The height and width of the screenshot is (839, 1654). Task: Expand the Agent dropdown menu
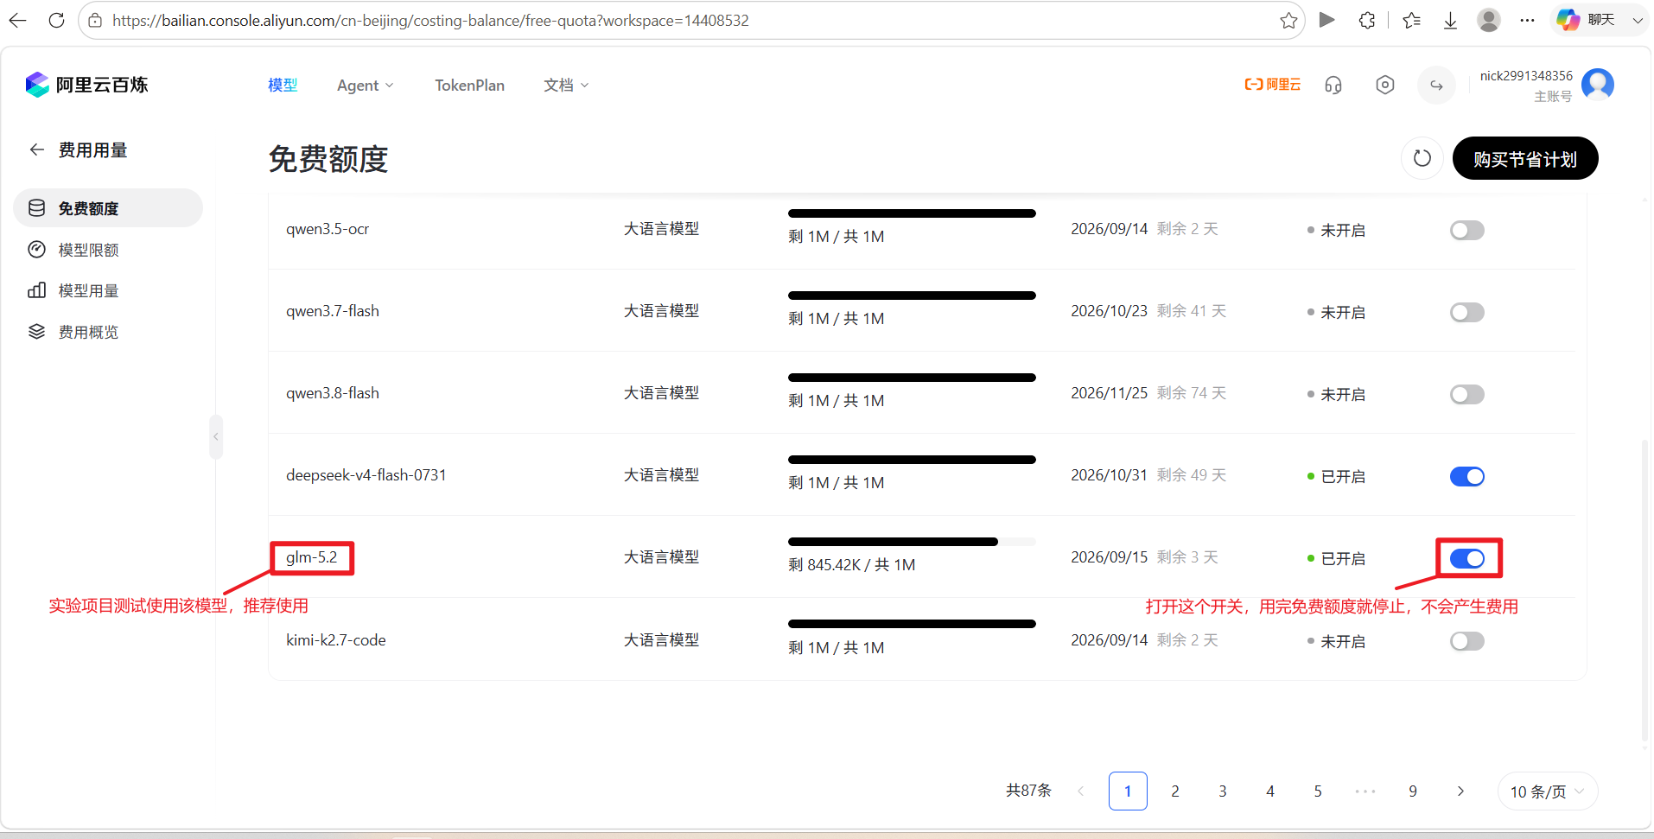(x=365, y=85)
